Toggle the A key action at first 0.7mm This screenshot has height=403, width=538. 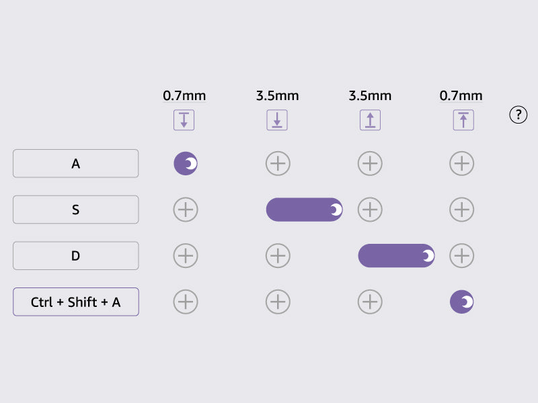pyautogui.click(x=186, y=163)
